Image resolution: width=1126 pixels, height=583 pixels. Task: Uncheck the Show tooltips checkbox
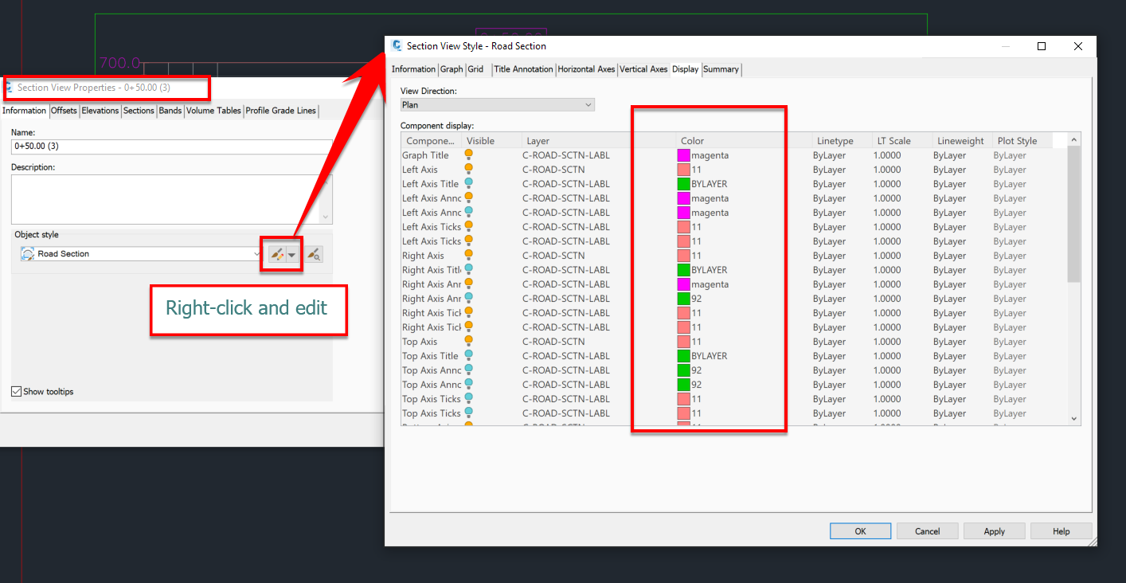(x=17, y=391)
